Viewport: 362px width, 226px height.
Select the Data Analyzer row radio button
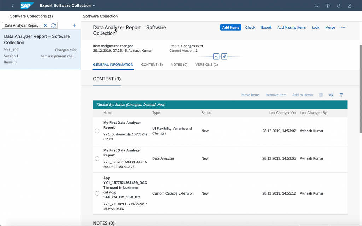97,158
